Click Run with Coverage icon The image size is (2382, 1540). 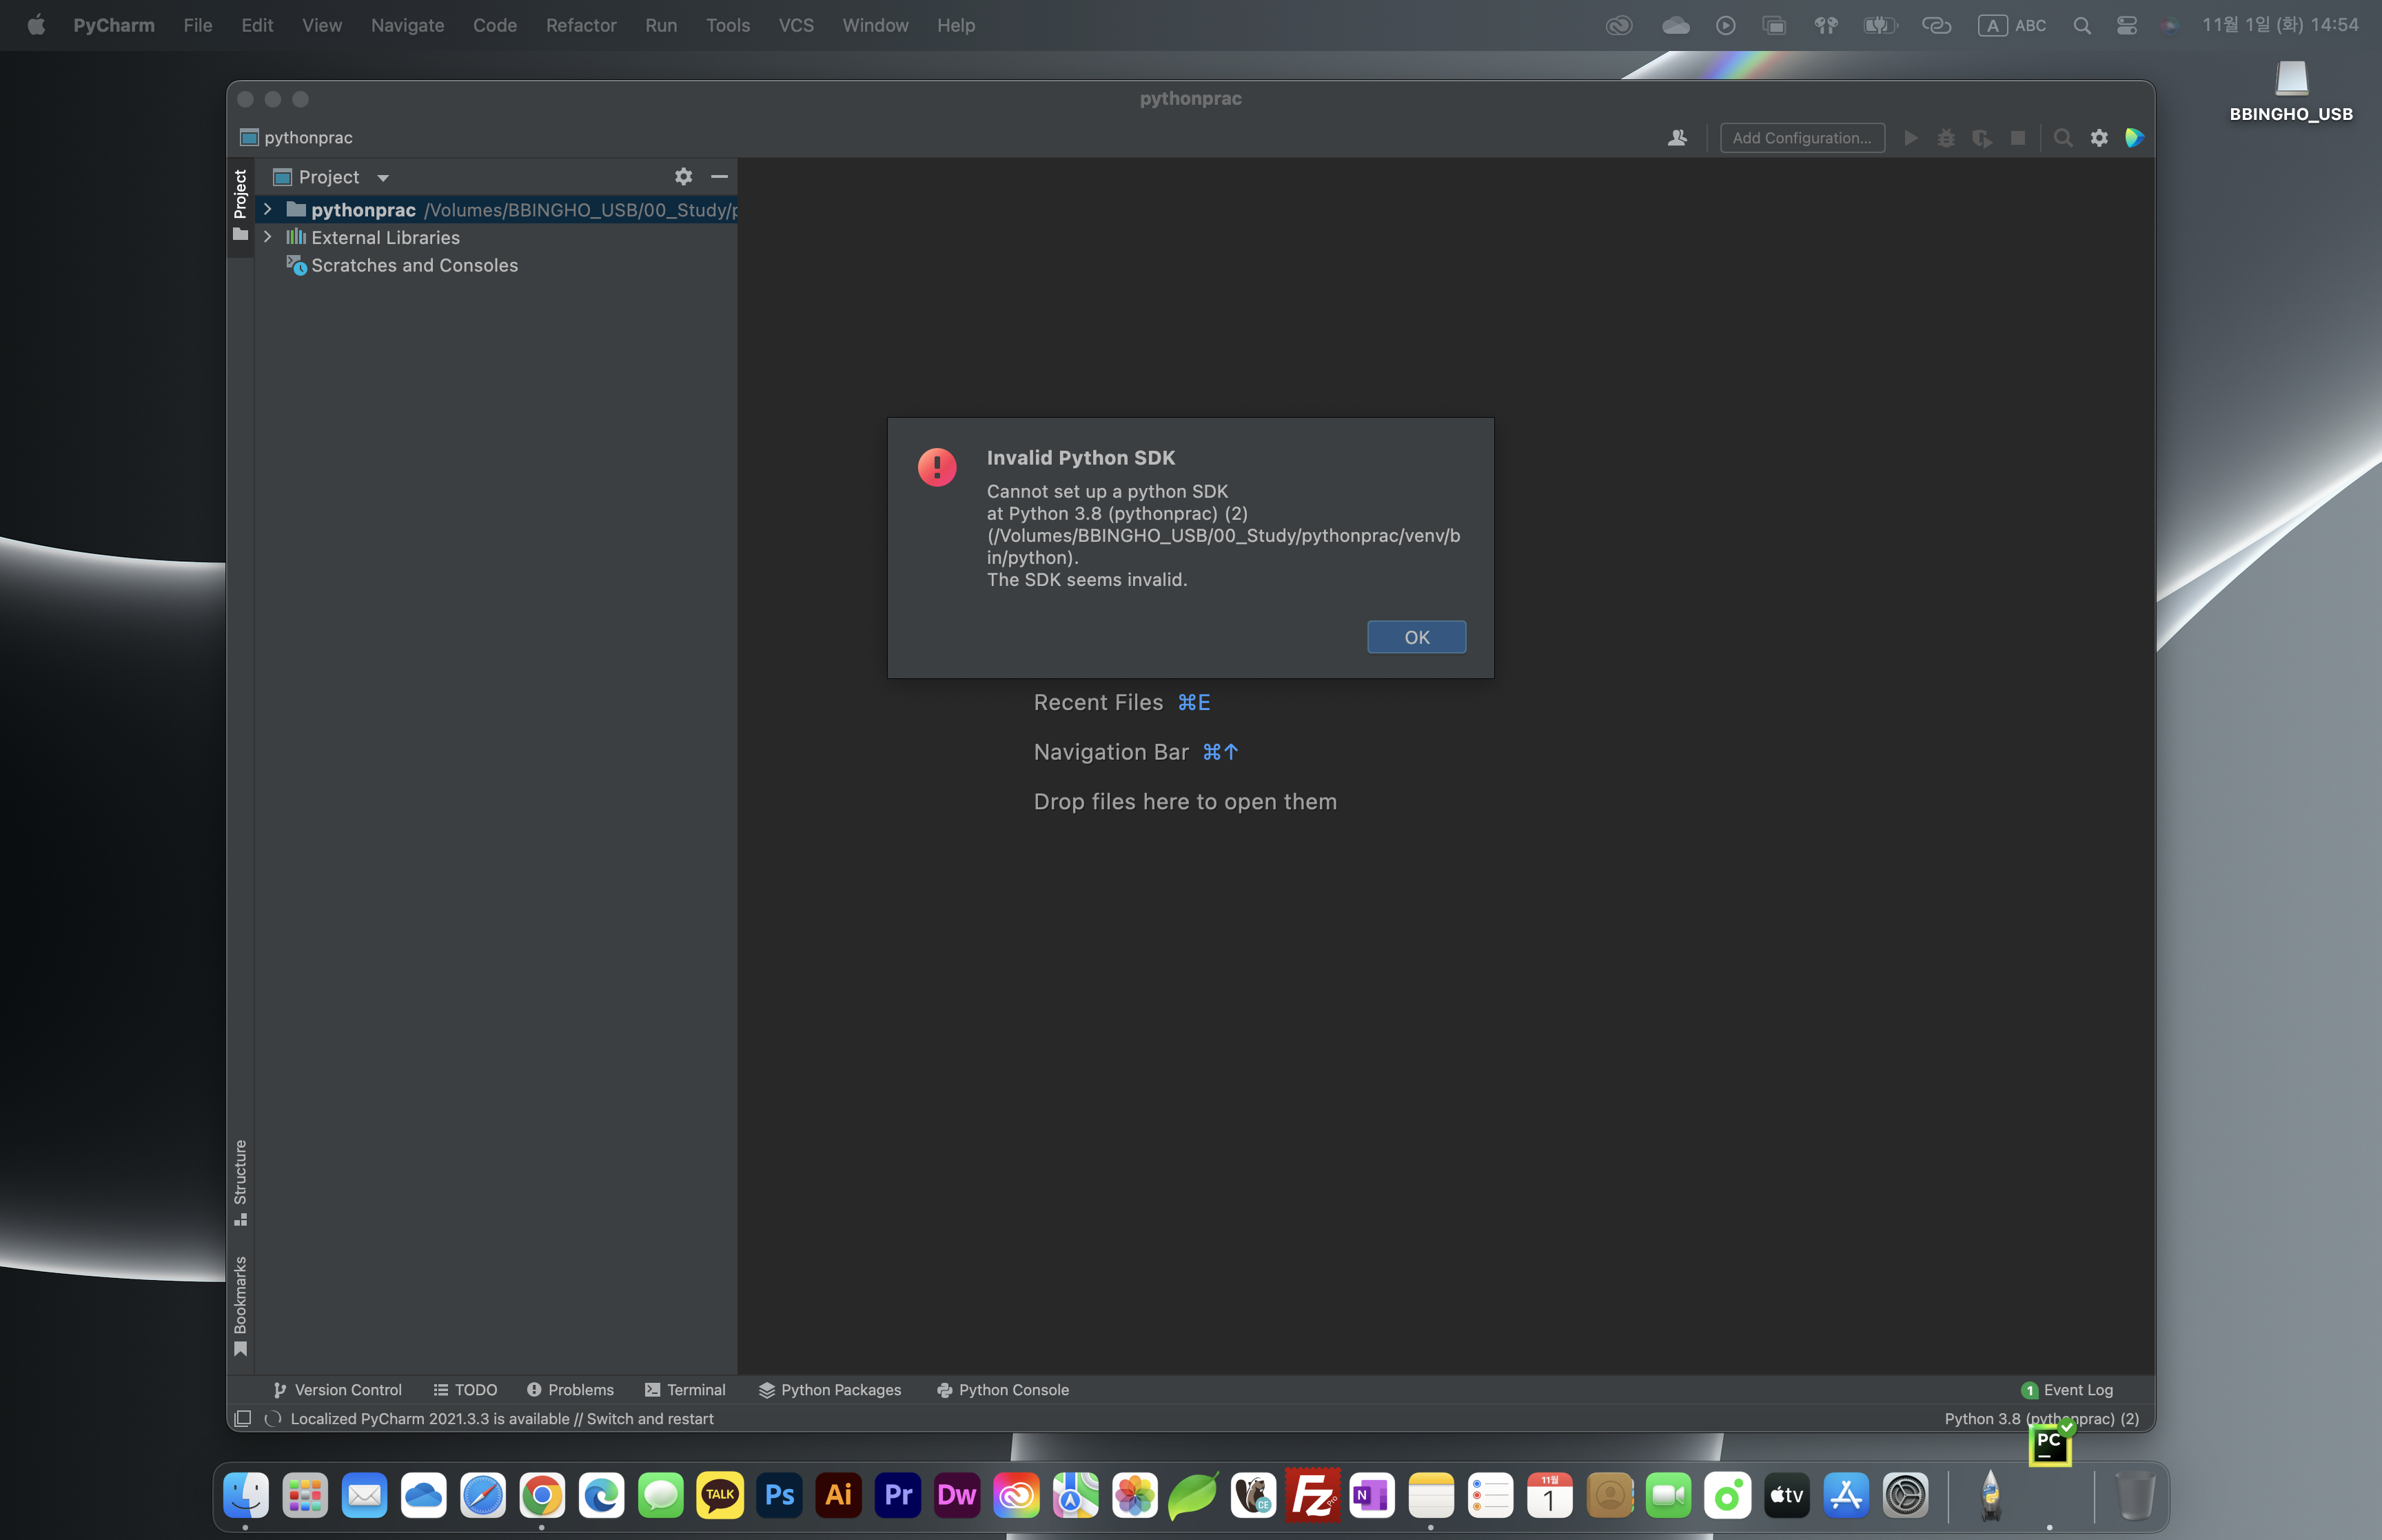point(1982,138)
